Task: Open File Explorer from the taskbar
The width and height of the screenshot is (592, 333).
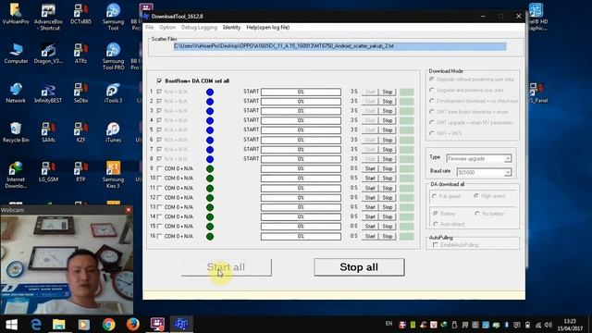Action: (59, 325)
